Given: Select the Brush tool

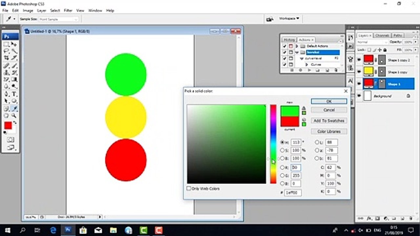Looking at the screenshot, I should 14,66.
